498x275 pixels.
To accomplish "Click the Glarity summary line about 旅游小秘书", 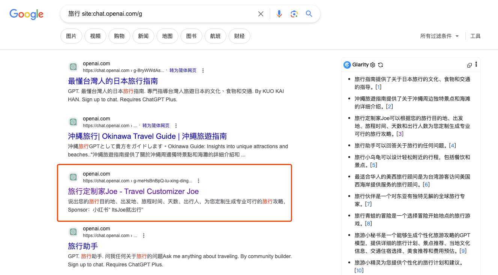I will 412,243.
